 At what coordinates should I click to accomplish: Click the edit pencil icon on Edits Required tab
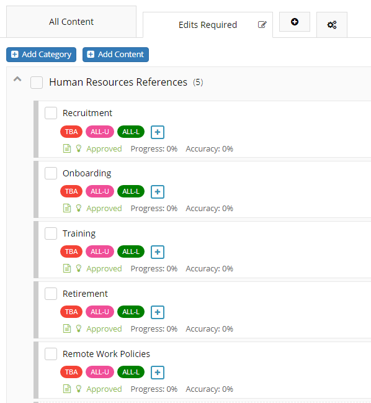262,25
